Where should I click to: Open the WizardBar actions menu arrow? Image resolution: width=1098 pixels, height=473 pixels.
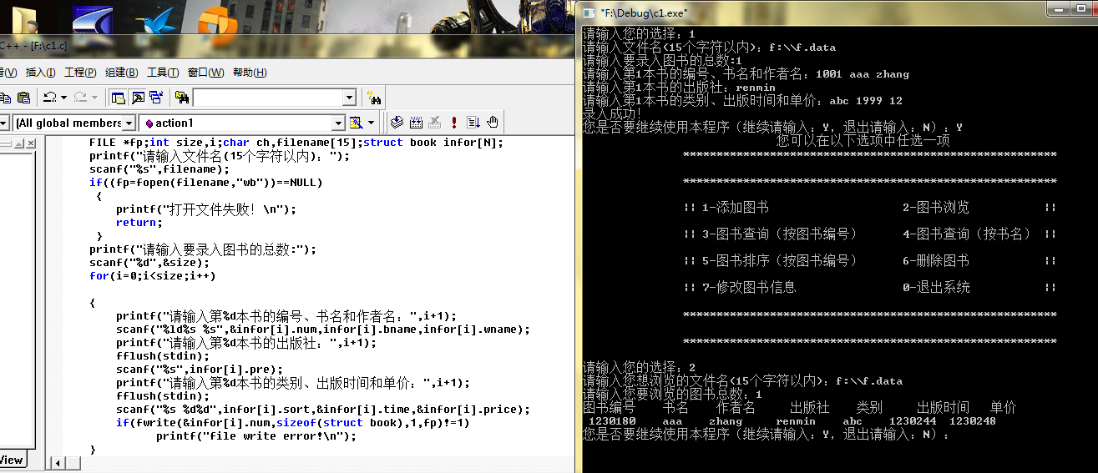tap(372, 123)
